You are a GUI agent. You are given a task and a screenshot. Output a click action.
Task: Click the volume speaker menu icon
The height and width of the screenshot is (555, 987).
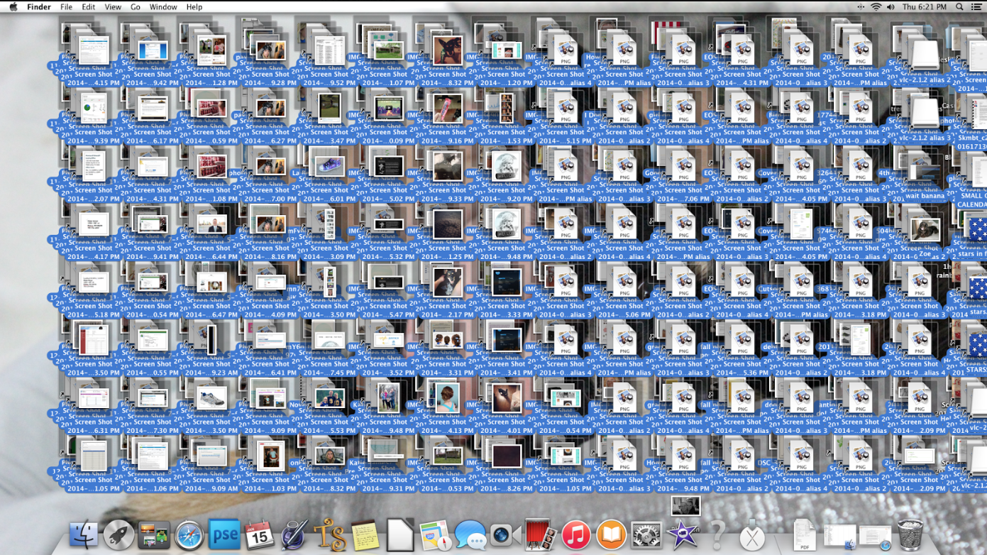point(890,6)
